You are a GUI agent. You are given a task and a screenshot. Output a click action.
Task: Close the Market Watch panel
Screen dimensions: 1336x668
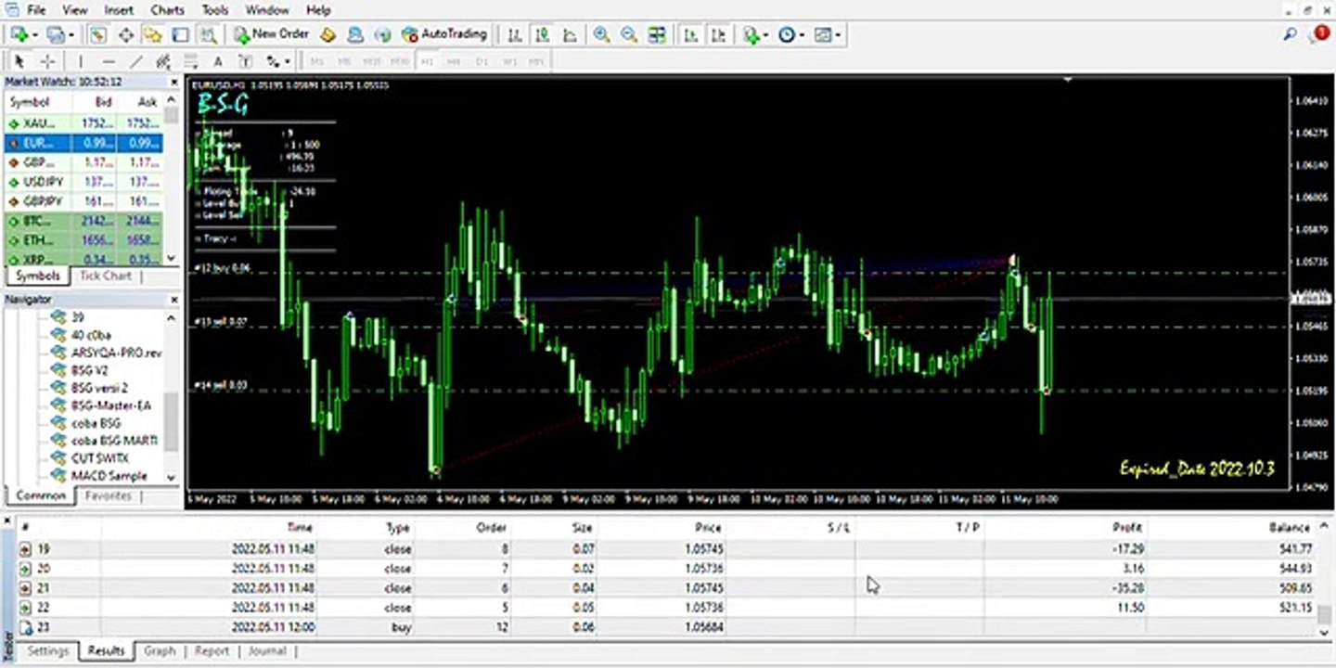(173, 82)
